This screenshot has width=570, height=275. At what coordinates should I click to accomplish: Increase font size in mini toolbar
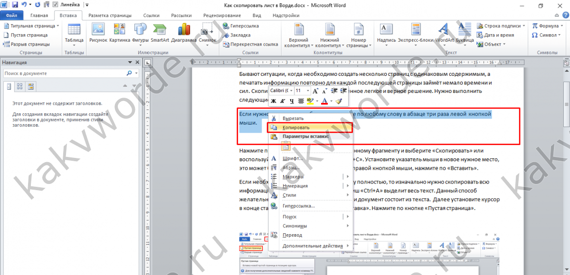coord(315,91)
